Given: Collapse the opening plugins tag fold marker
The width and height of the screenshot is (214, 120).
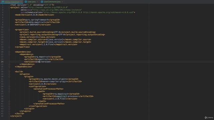Looking at the screenshot, I should (x=9, y=74).
